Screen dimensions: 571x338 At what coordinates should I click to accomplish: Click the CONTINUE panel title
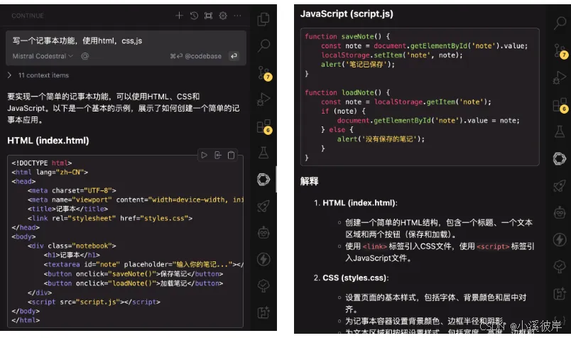coord(28,16)
